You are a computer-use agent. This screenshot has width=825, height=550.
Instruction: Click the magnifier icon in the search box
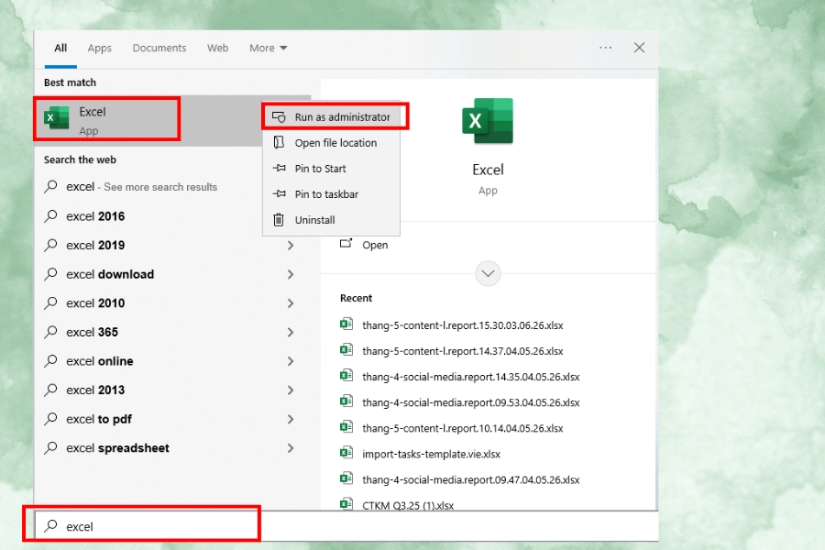coord(50,525)
